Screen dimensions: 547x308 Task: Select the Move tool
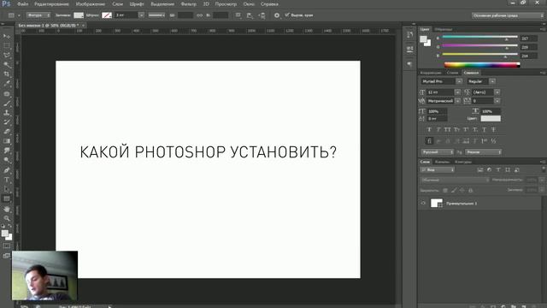tap(7, 36)
